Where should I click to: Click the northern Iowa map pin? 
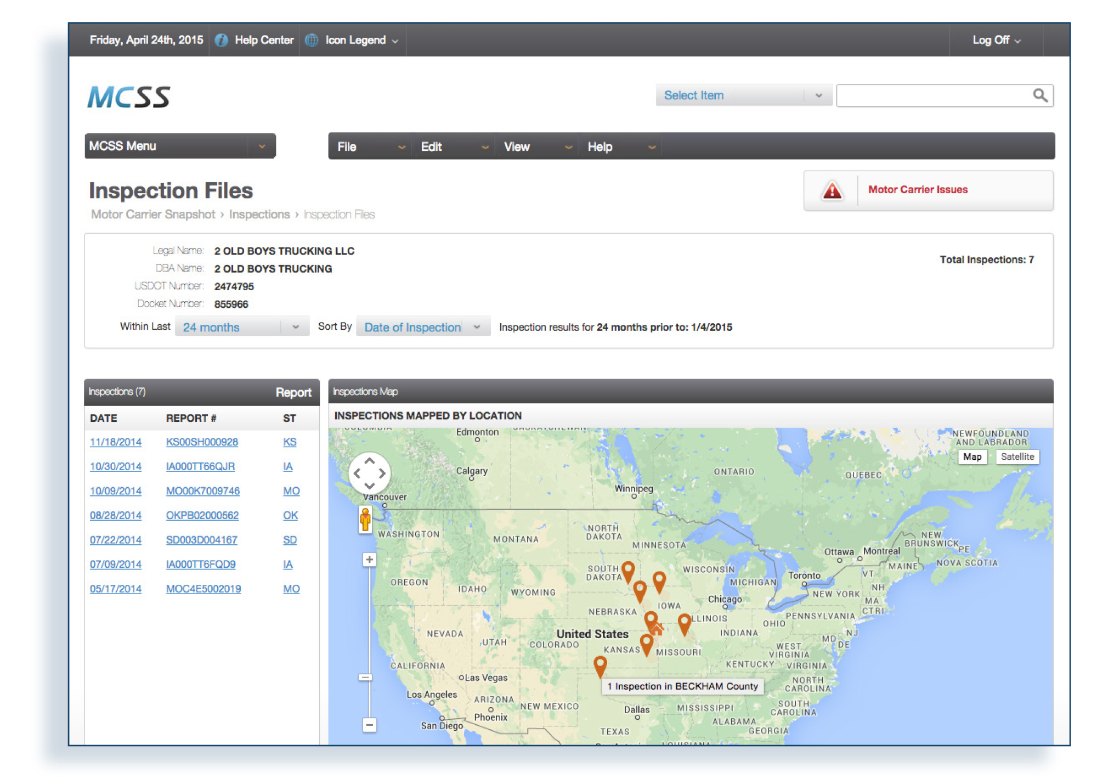point(659,582)
